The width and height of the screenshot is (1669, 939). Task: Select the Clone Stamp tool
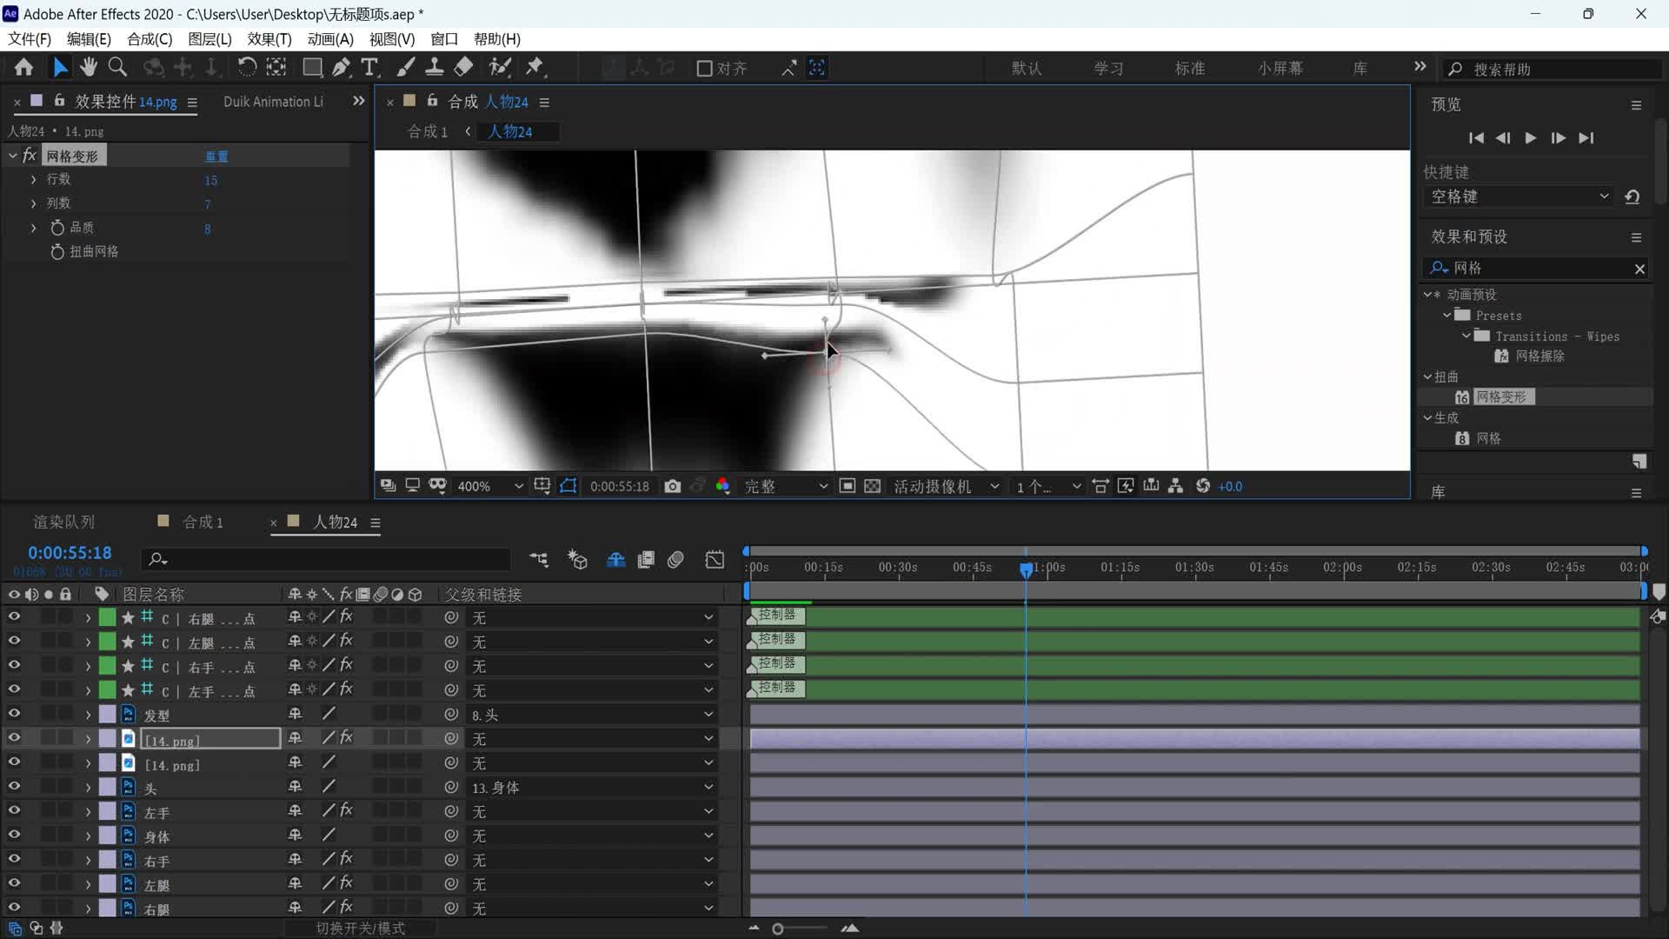pos(435,68)
